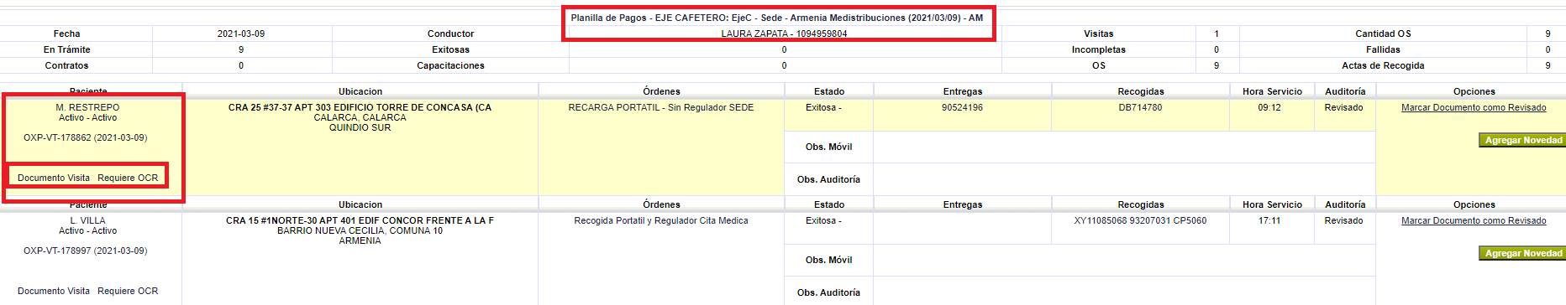Click the Entregas value 90524196
This screenshot has width=1566, height=305.
[962, 107]
